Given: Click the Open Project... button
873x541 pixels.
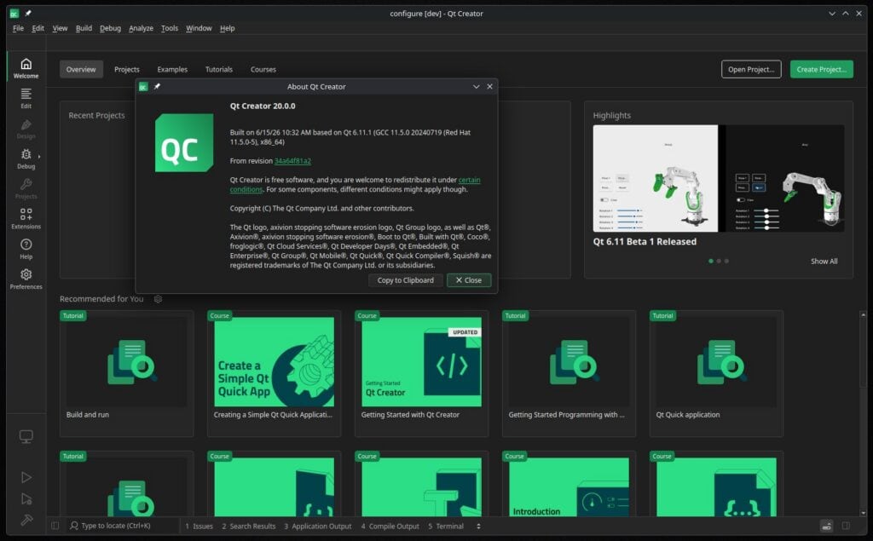Looking at the screenshot, I should [x=751, y=70].
